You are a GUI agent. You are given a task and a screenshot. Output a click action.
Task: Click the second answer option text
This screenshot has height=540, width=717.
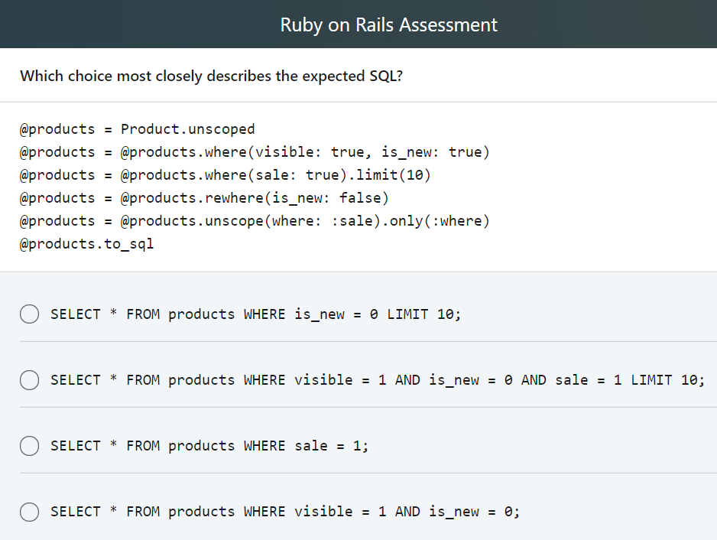378,379
